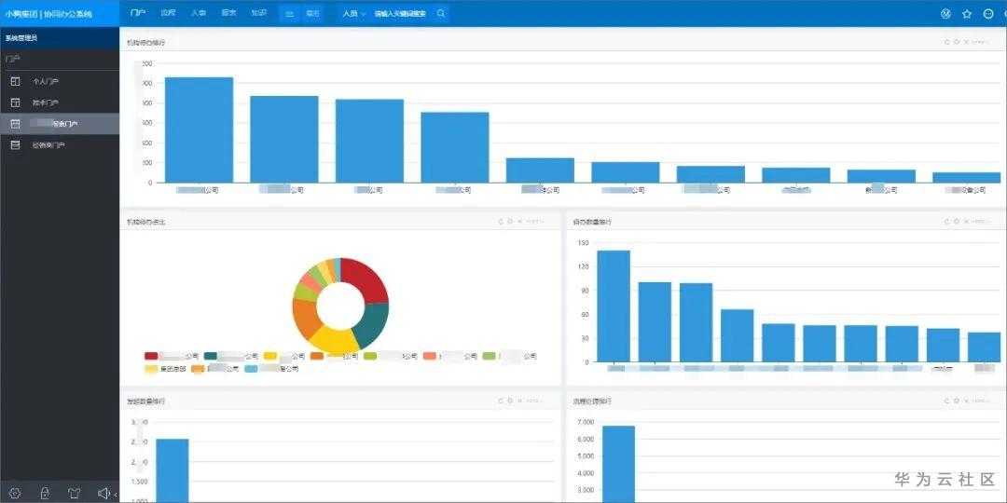Open the more link in 0-150 scale chart panel

979,222
